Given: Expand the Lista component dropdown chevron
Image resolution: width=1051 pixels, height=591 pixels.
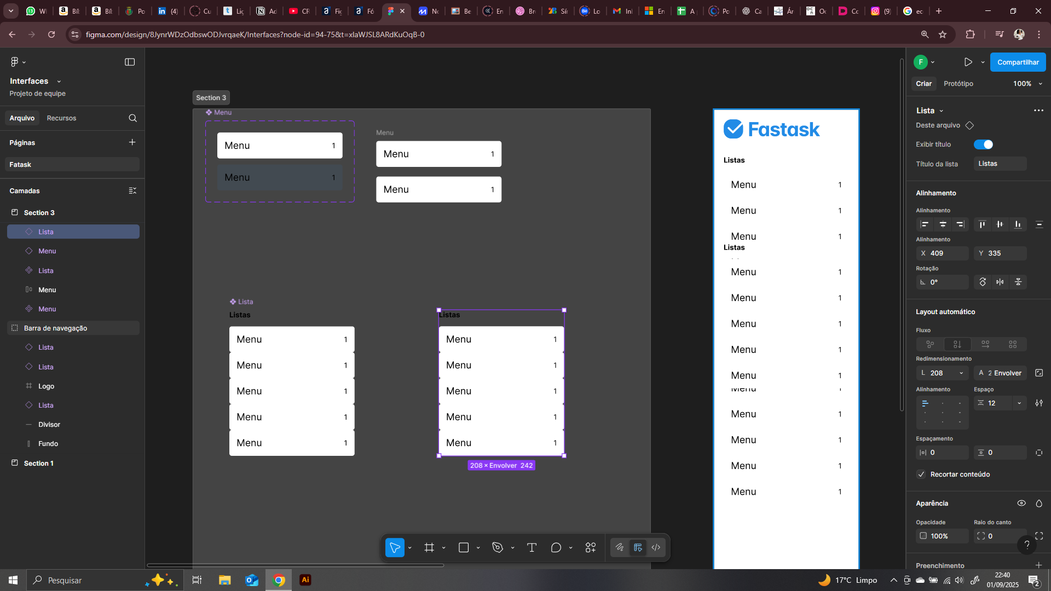Looking at the screenshot, I should pos(942,111).
